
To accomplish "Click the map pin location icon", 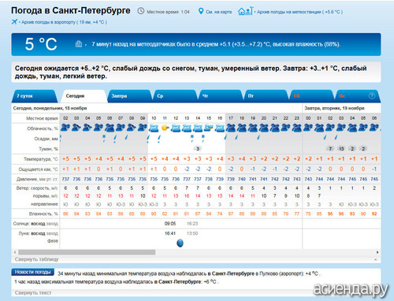I will click(x=201, y=11).
